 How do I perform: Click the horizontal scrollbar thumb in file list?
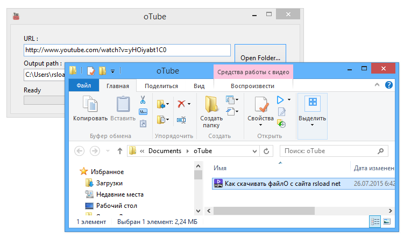[x=264, y=211]
